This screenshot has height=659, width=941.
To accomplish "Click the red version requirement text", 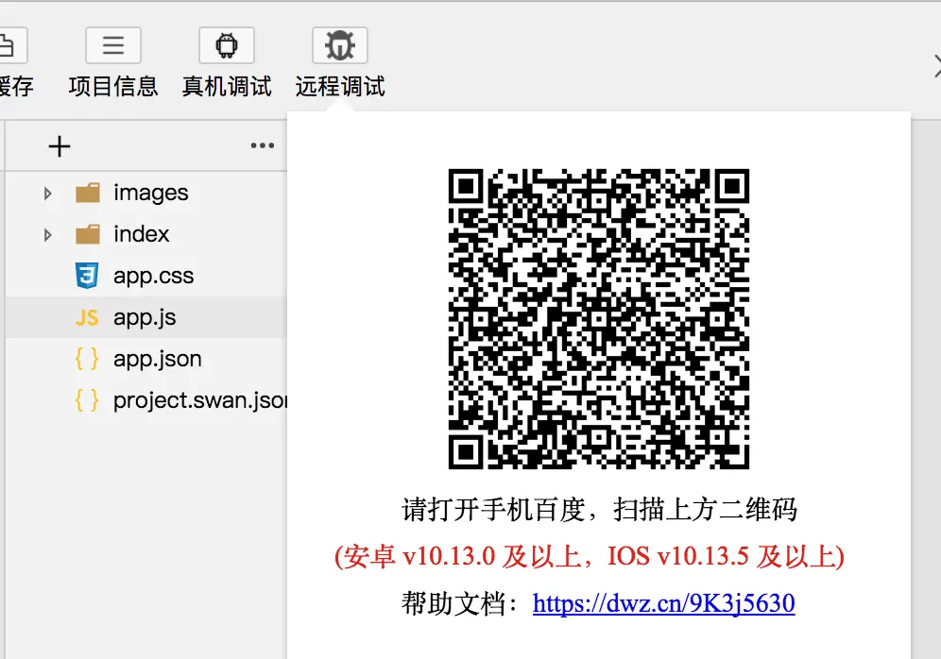I will [x=590, y=556].
